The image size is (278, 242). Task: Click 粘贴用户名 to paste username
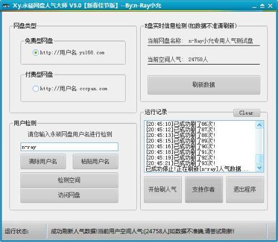click(x=96, y=161)
